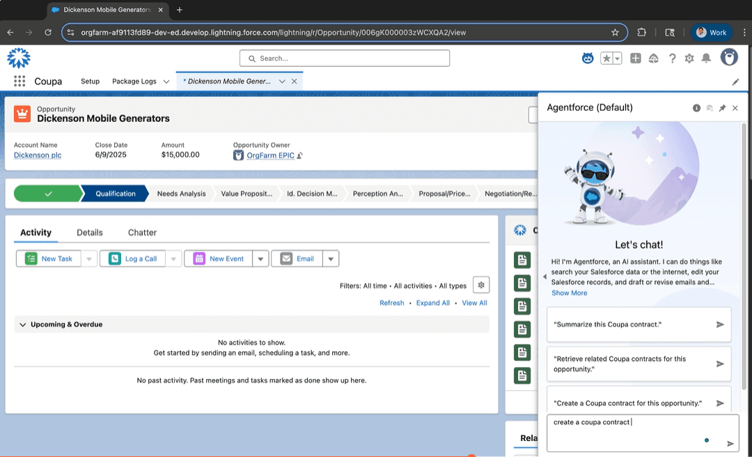
Task: Click the global Search box
Action: (x=345, y=58)
